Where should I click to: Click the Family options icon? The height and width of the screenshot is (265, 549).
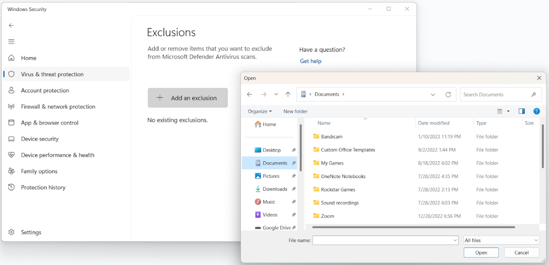pos(12,171)
